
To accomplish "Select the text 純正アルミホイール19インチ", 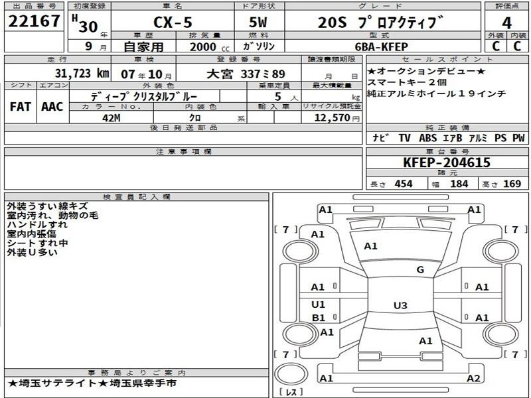I will pyautogui.click(x=437, y=94).
